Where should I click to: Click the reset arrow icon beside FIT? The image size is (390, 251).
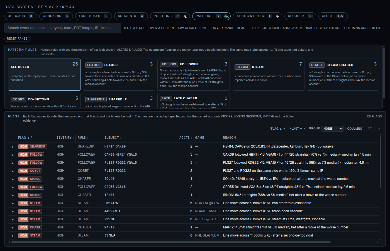(379, 129)
